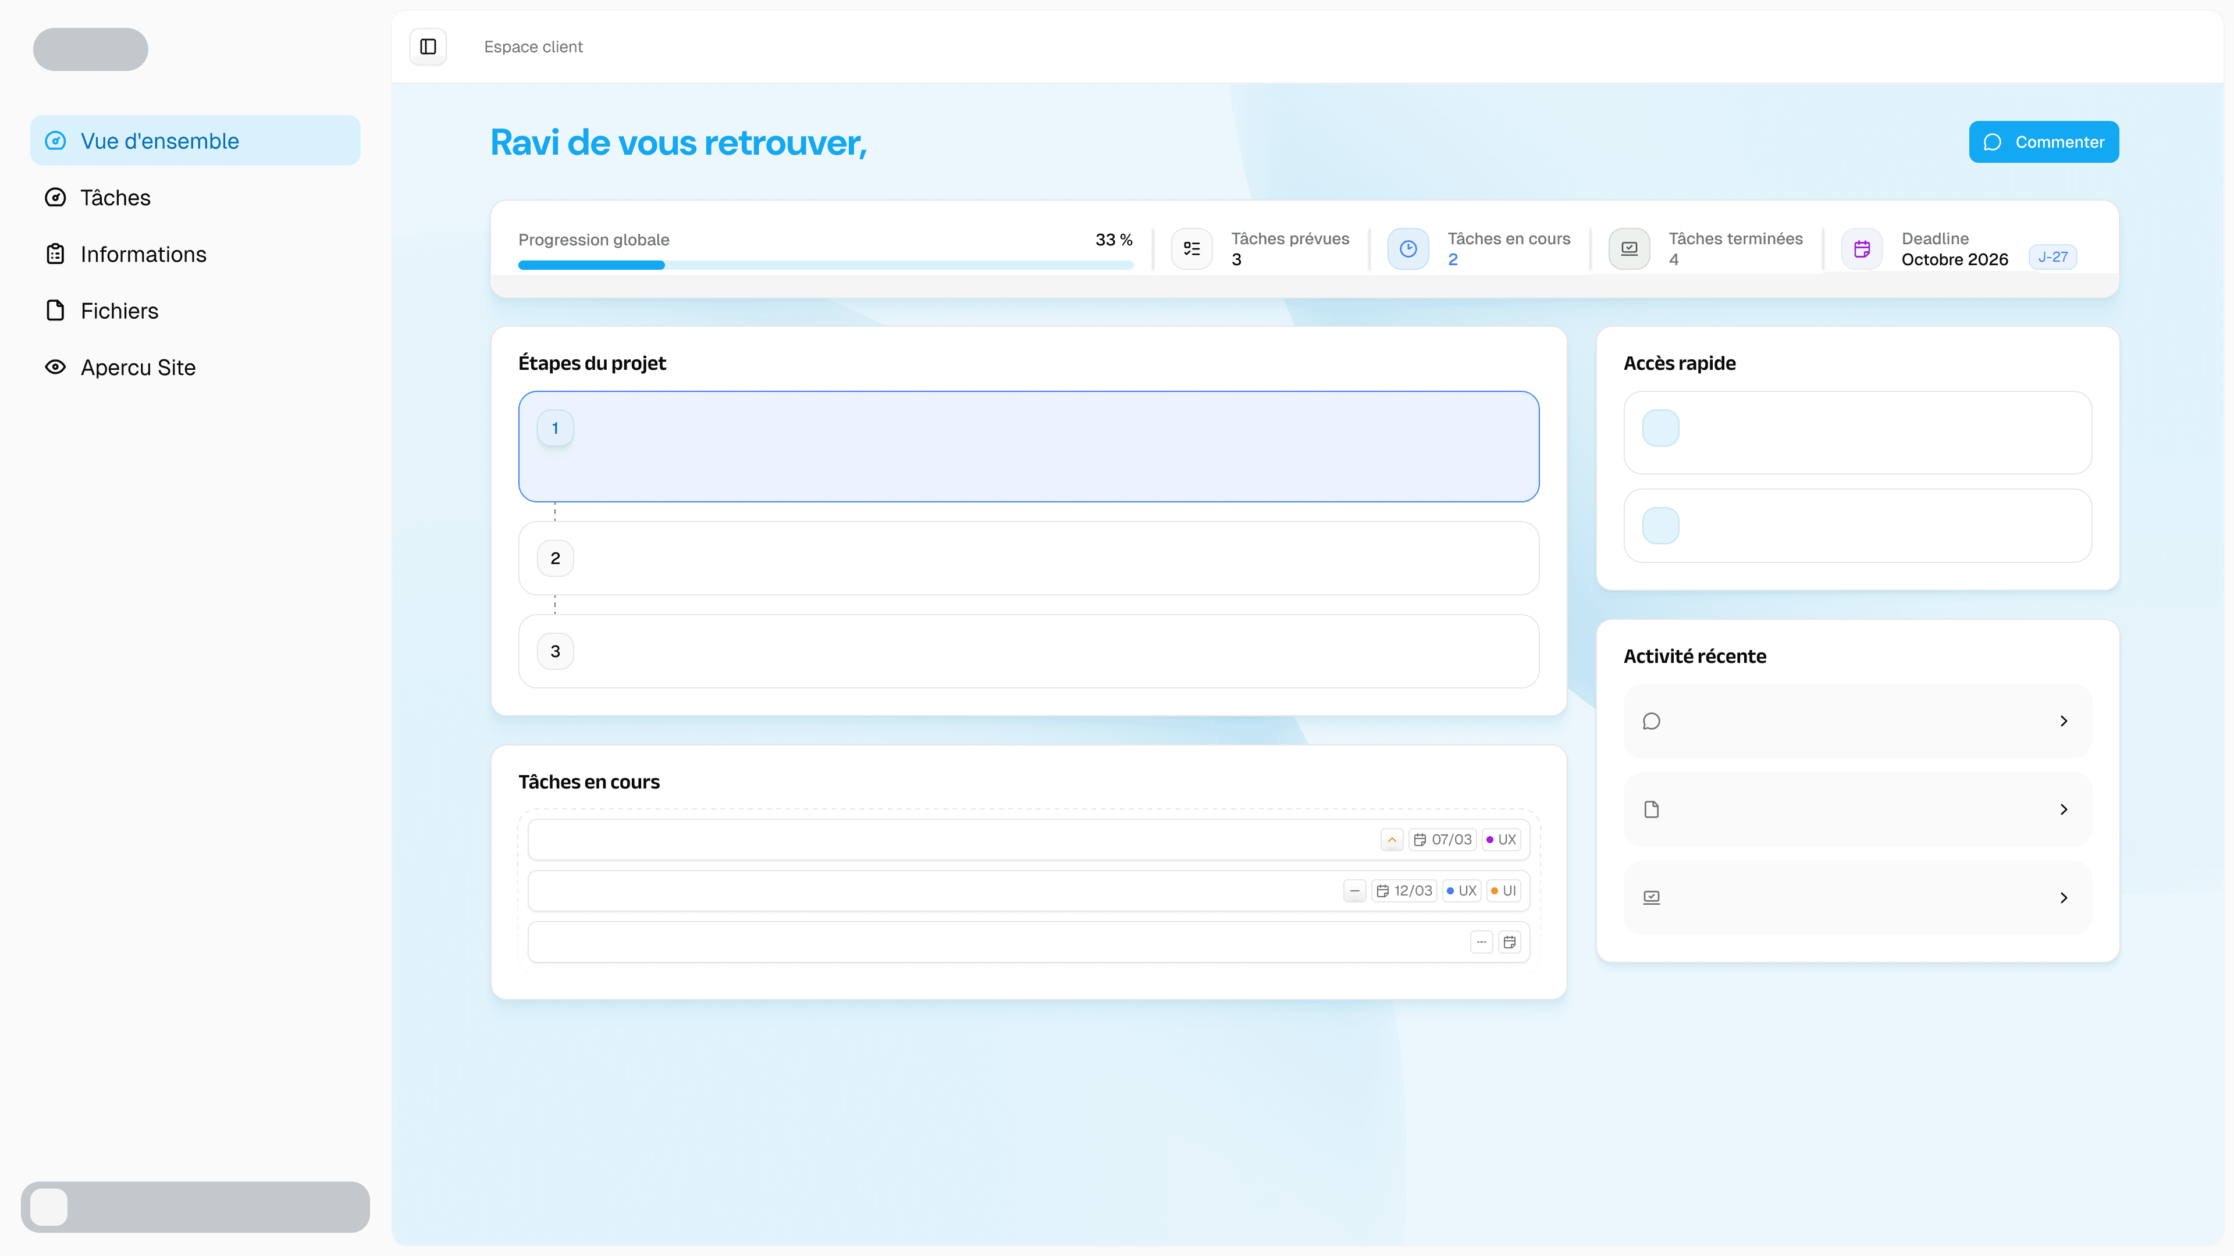This screenshot has height=1256, width=2234.
Task: Expand the completed task activity chevron
Action: coord(2063,898)
